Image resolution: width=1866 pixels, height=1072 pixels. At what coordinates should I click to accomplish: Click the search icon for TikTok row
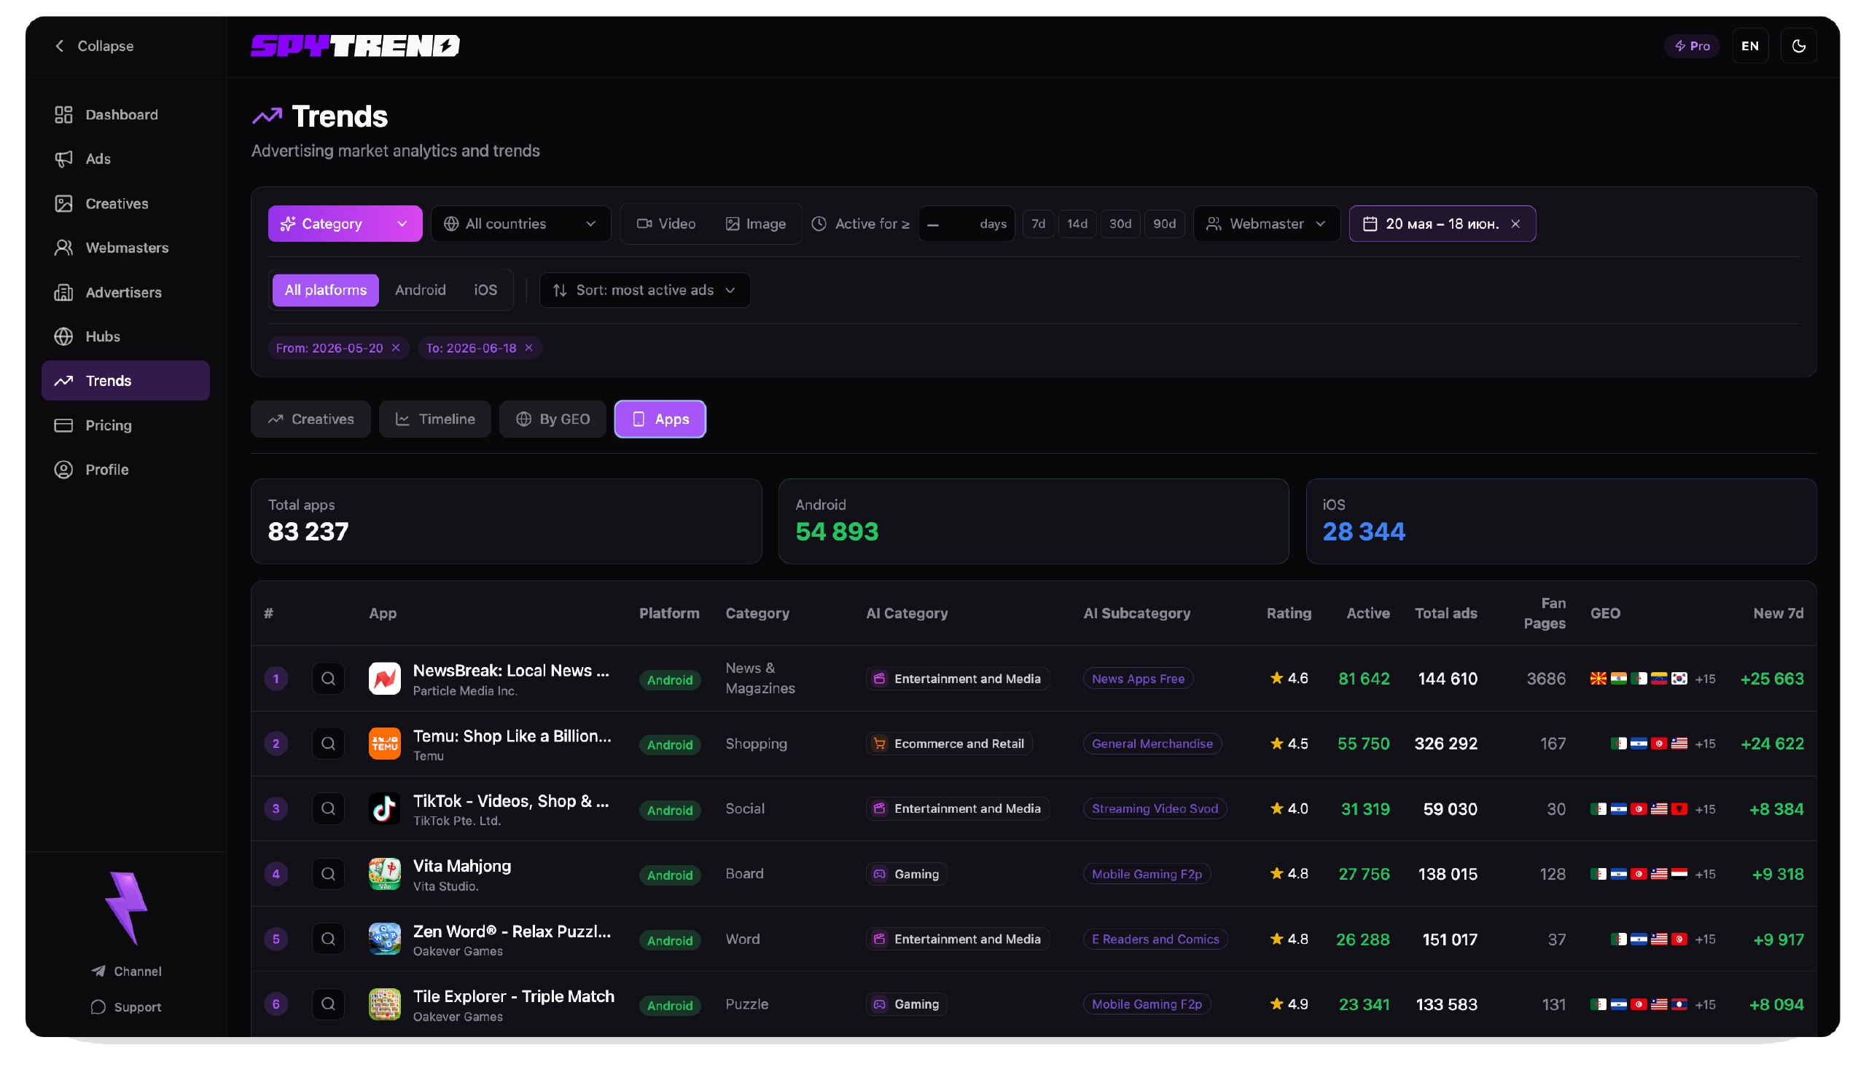[328, 808]
